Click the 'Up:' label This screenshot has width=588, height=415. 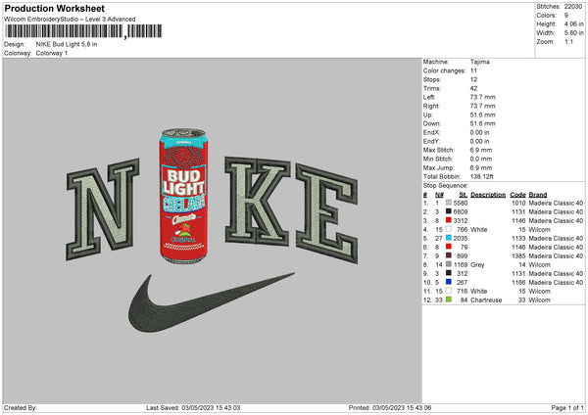[x=428, y=115]
